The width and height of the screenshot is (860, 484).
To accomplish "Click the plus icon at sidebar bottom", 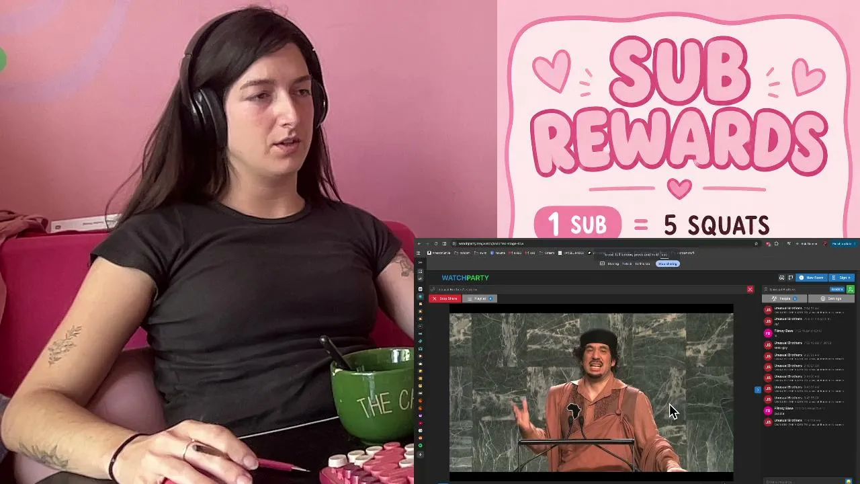I will (x=421, y=455).
